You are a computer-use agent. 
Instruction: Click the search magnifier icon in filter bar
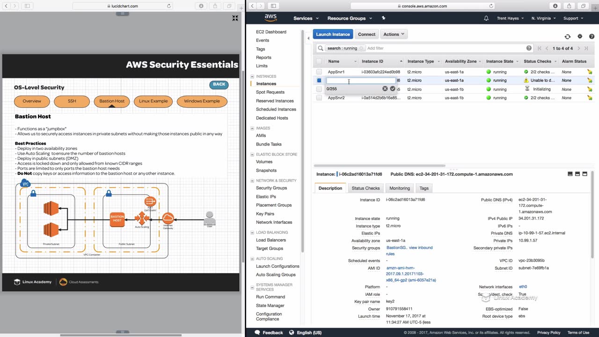[x=321, y=48]
